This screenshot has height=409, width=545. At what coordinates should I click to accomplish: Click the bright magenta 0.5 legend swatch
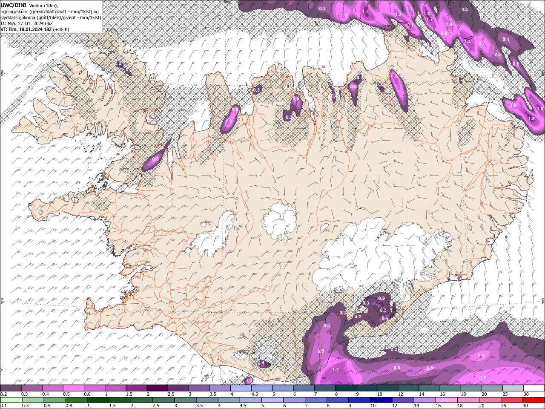click(x=74, y=388)
